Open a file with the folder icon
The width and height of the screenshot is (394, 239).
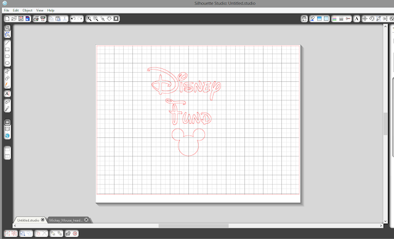pyautogui.click(x=14, y=18)
